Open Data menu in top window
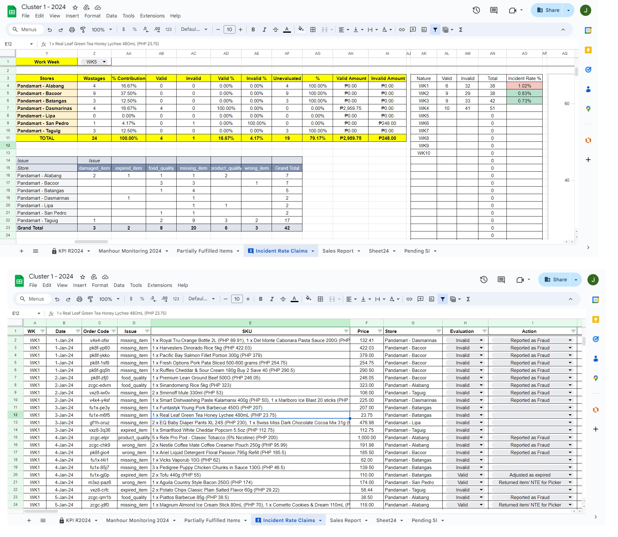 tap(112, 16)
